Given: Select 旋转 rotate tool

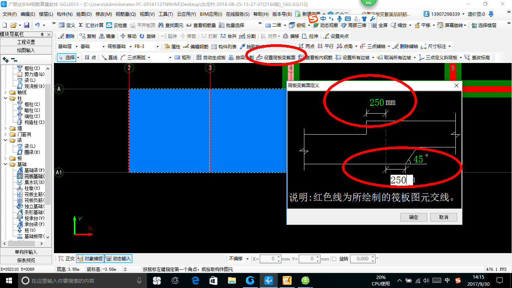Looking at the screenshot, I should point(147,36).
